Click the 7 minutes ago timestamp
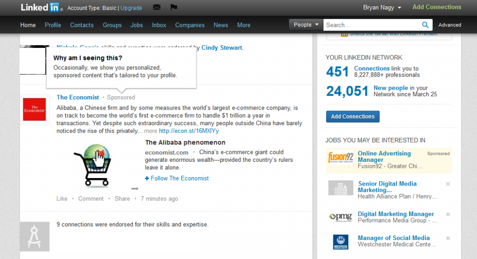The image size is (477, 259). coord(159,199)
